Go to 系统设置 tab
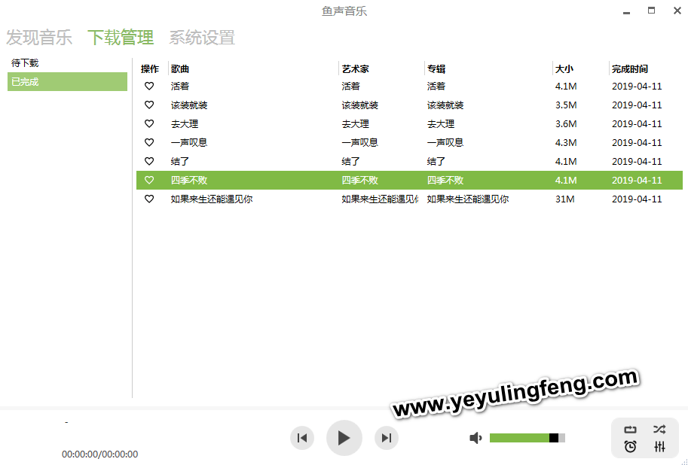The width and height of the screenshot is (688, 465). point(202,38)
